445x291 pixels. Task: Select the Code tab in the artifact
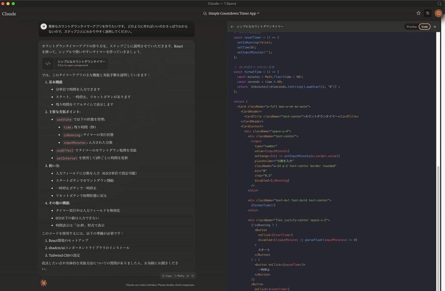tap(425, 27)
